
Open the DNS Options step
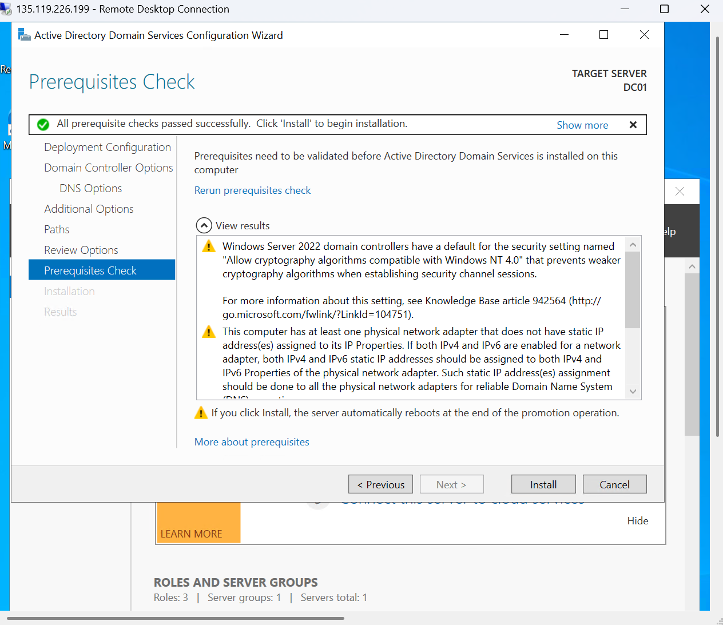click(x=90, y=188)
